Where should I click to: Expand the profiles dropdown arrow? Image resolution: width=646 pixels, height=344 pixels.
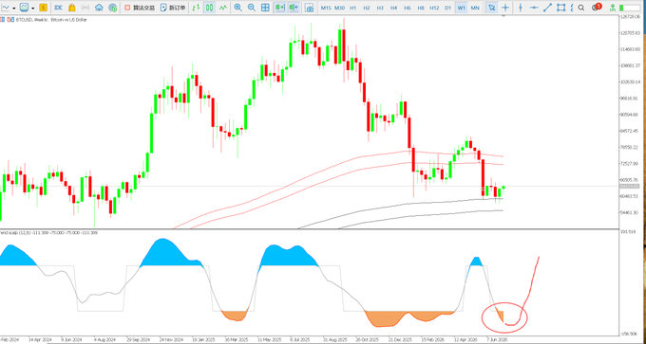(33, 8)
